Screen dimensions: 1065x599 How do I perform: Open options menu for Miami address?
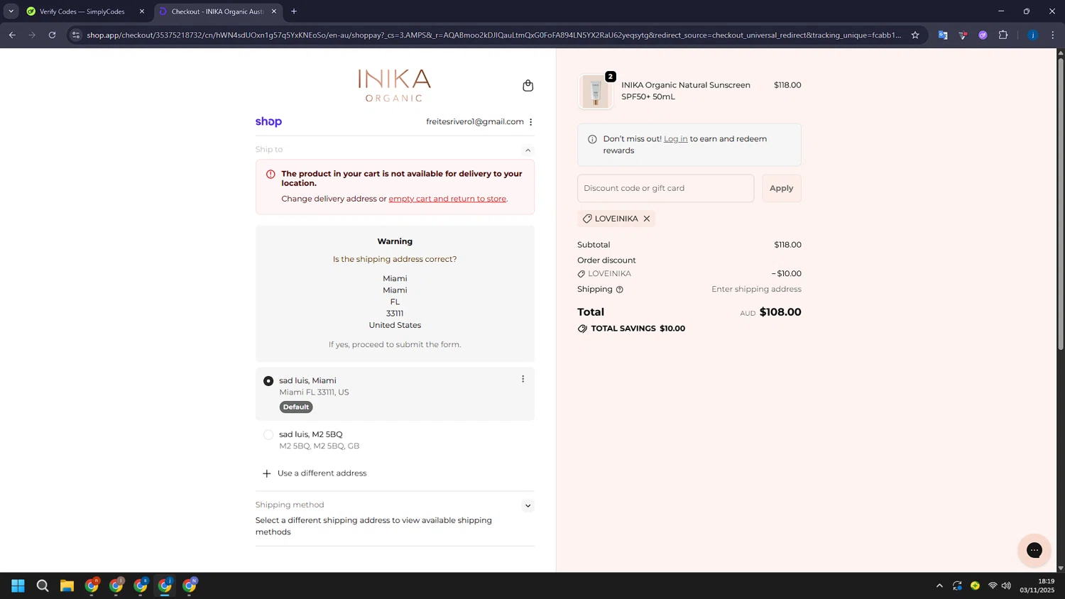point(523,379)
